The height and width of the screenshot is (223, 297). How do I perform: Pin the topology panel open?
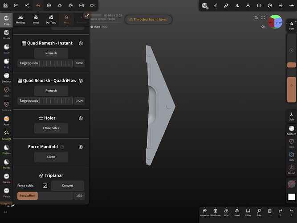[x=87, y=15]
